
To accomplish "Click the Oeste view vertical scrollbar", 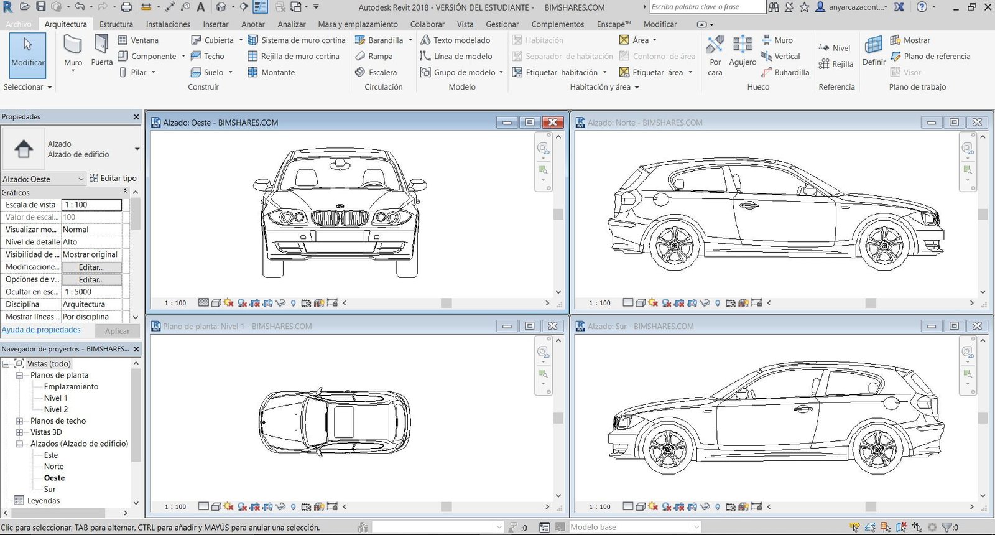I will [x=558, y=214].
